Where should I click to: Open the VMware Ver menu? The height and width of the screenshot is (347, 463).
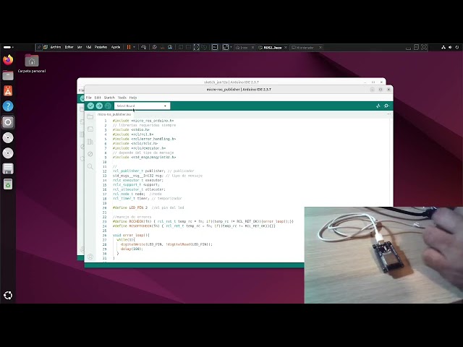pyautogui.click(x=80, y=47)
